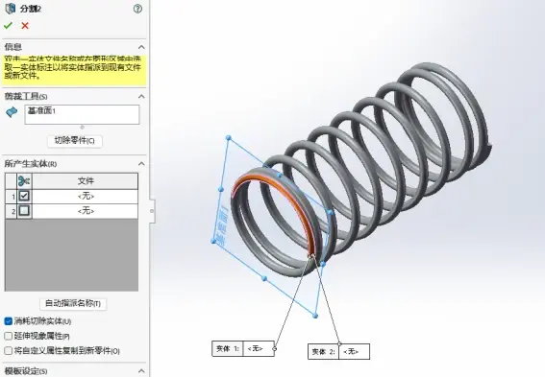Click the trim tool selection icon
The height and width of the screenshot is (377, 545).
pos(12,111)
